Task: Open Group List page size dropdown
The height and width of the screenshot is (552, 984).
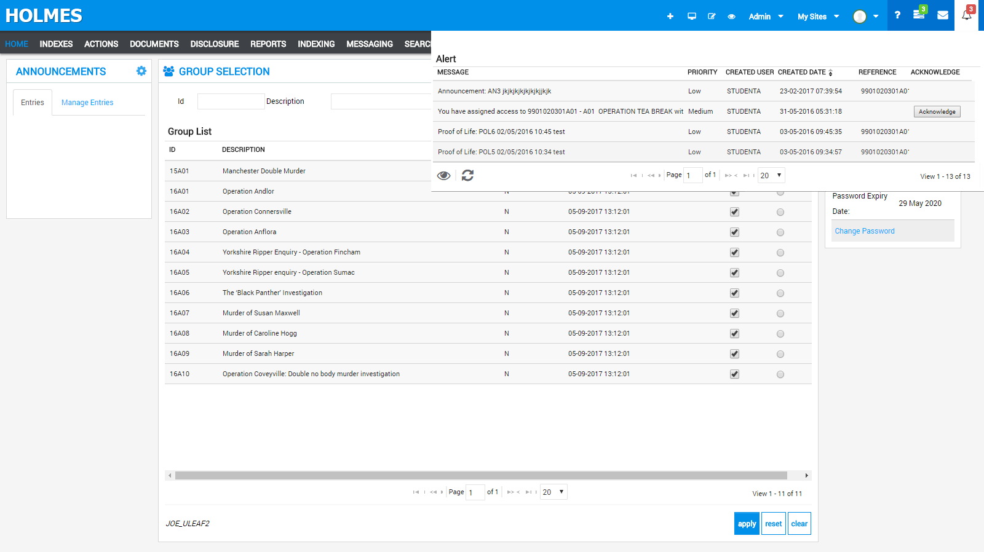Action: [x=553, y=492]
